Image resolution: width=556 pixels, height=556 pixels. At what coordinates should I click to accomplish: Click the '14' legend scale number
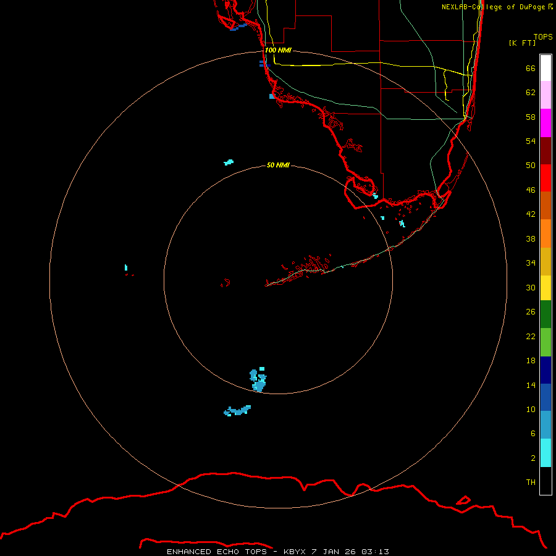click(531, 385)
